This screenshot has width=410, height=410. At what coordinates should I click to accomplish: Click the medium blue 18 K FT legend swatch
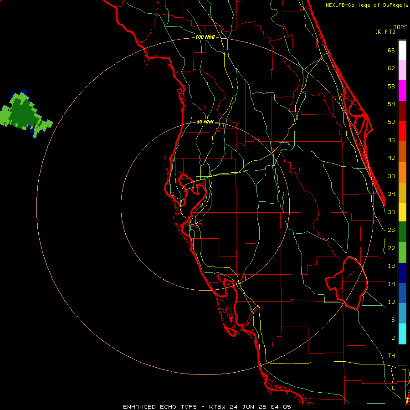(x=402, y=293)
